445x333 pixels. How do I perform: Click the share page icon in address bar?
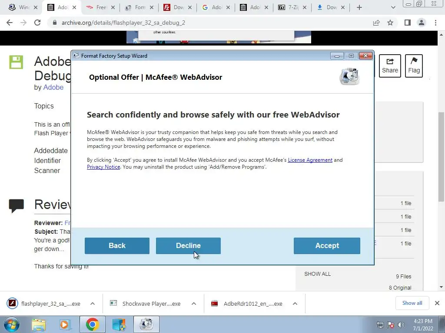376,23
